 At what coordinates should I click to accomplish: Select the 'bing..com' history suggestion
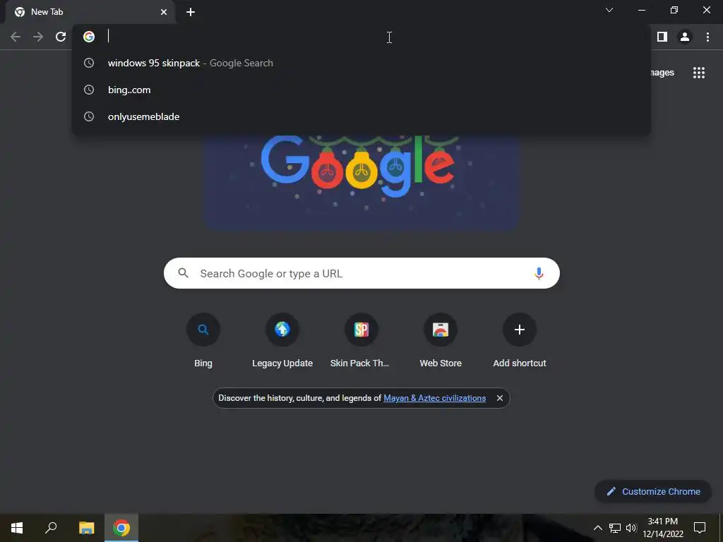point(361,90)
